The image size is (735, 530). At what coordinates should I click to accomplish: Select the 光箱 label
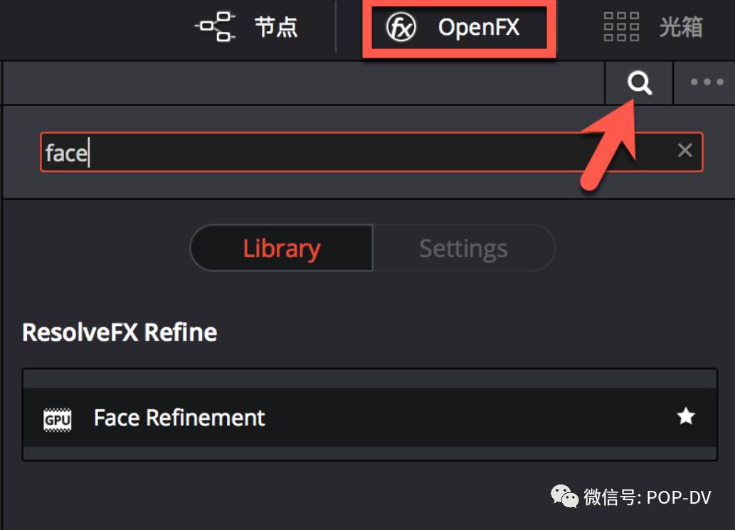click(681, 27)
